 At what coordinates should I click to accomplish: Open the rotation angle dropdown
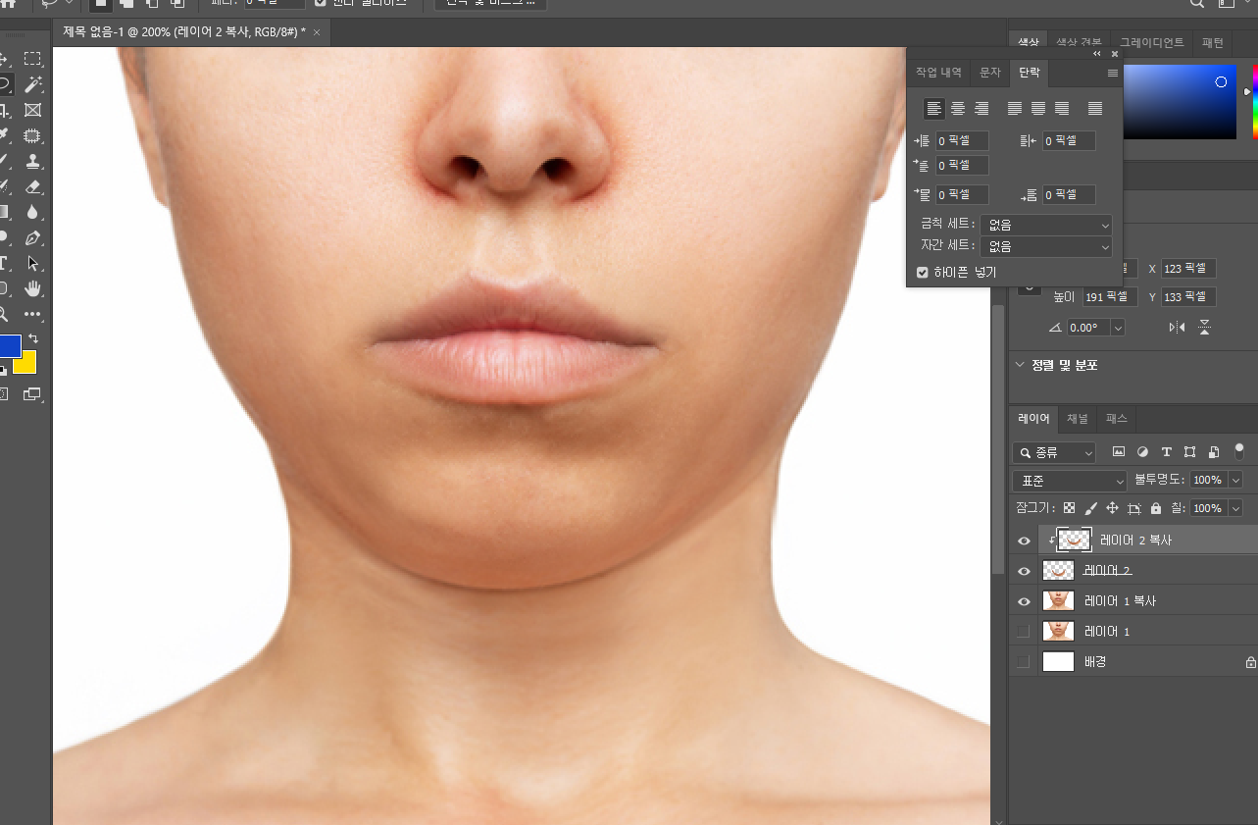(x=1117, y=328)
